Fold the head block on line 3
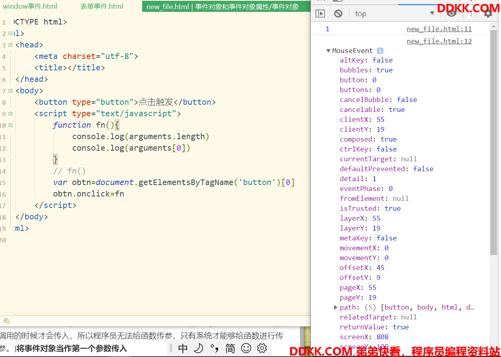501x357 pixels. (10, 45)
